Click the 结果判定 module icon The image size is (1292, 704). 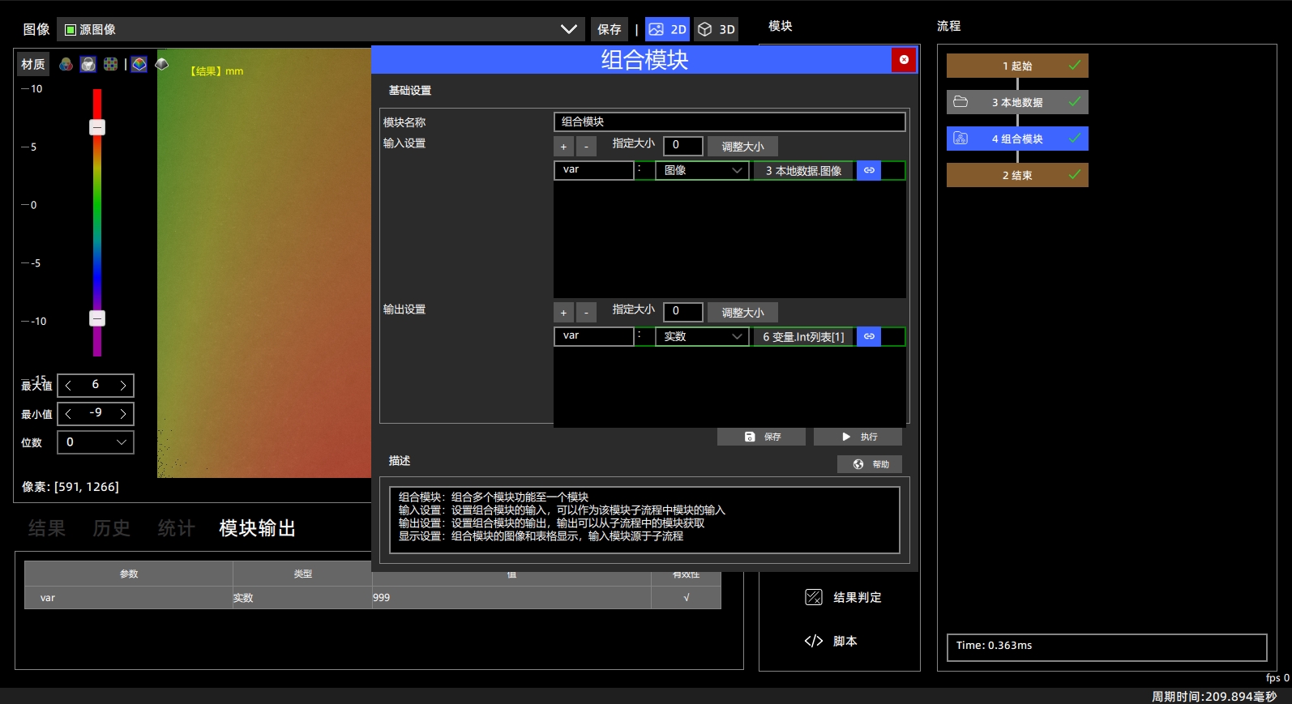pyautogui.click(x=814, y=597)
